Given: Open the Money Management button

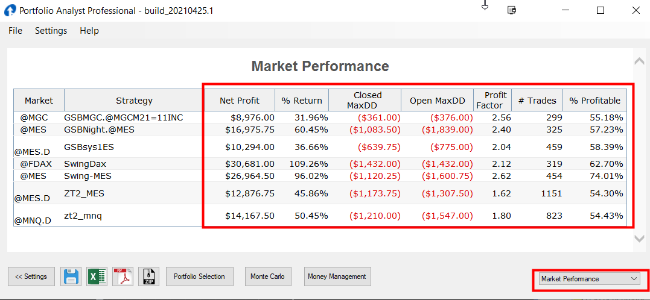Looking at the screenshot, I should (337, 277).
